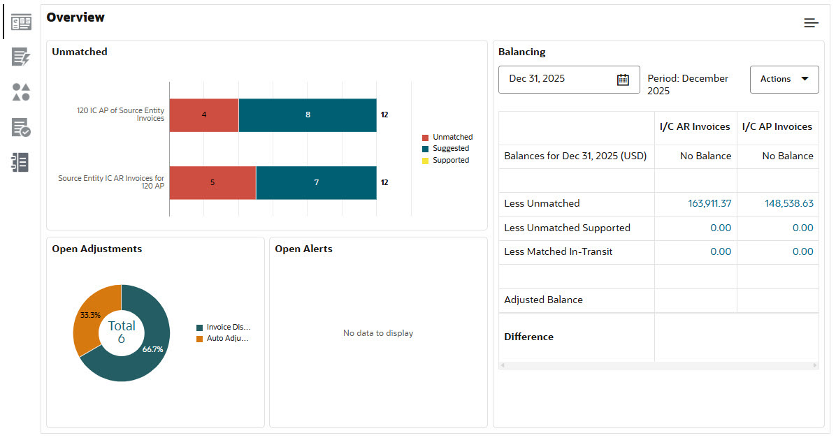Click the scrollbar left arrow under Balancing table
The height and width of the screenshot is (440, 836).
pyautogui.click(x=503, y=365)
